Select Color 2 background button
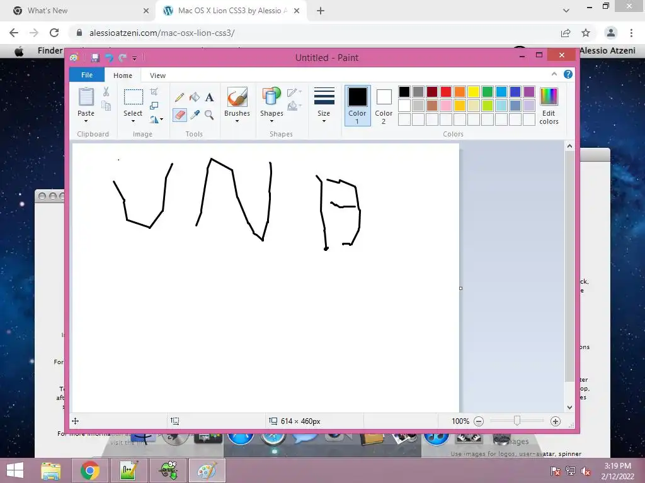 coord(384,106)
